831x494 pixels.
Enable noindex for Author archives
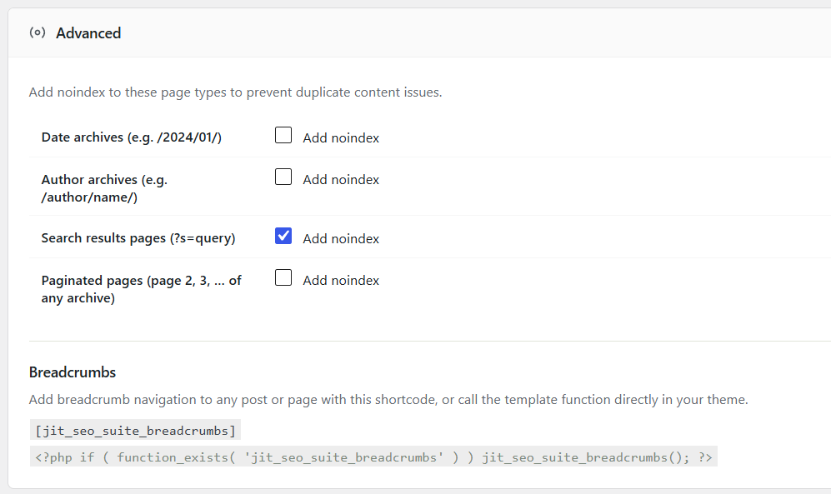[283, 177]
